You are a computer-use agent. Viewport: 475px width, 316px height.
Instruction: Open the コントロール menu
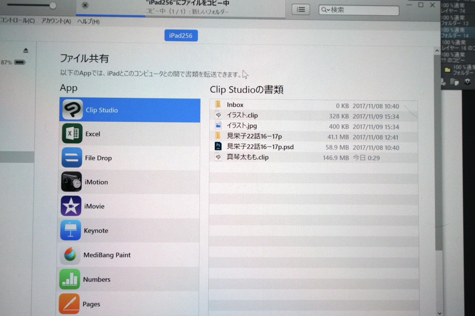pyautogui.click(x=17, y=21)
